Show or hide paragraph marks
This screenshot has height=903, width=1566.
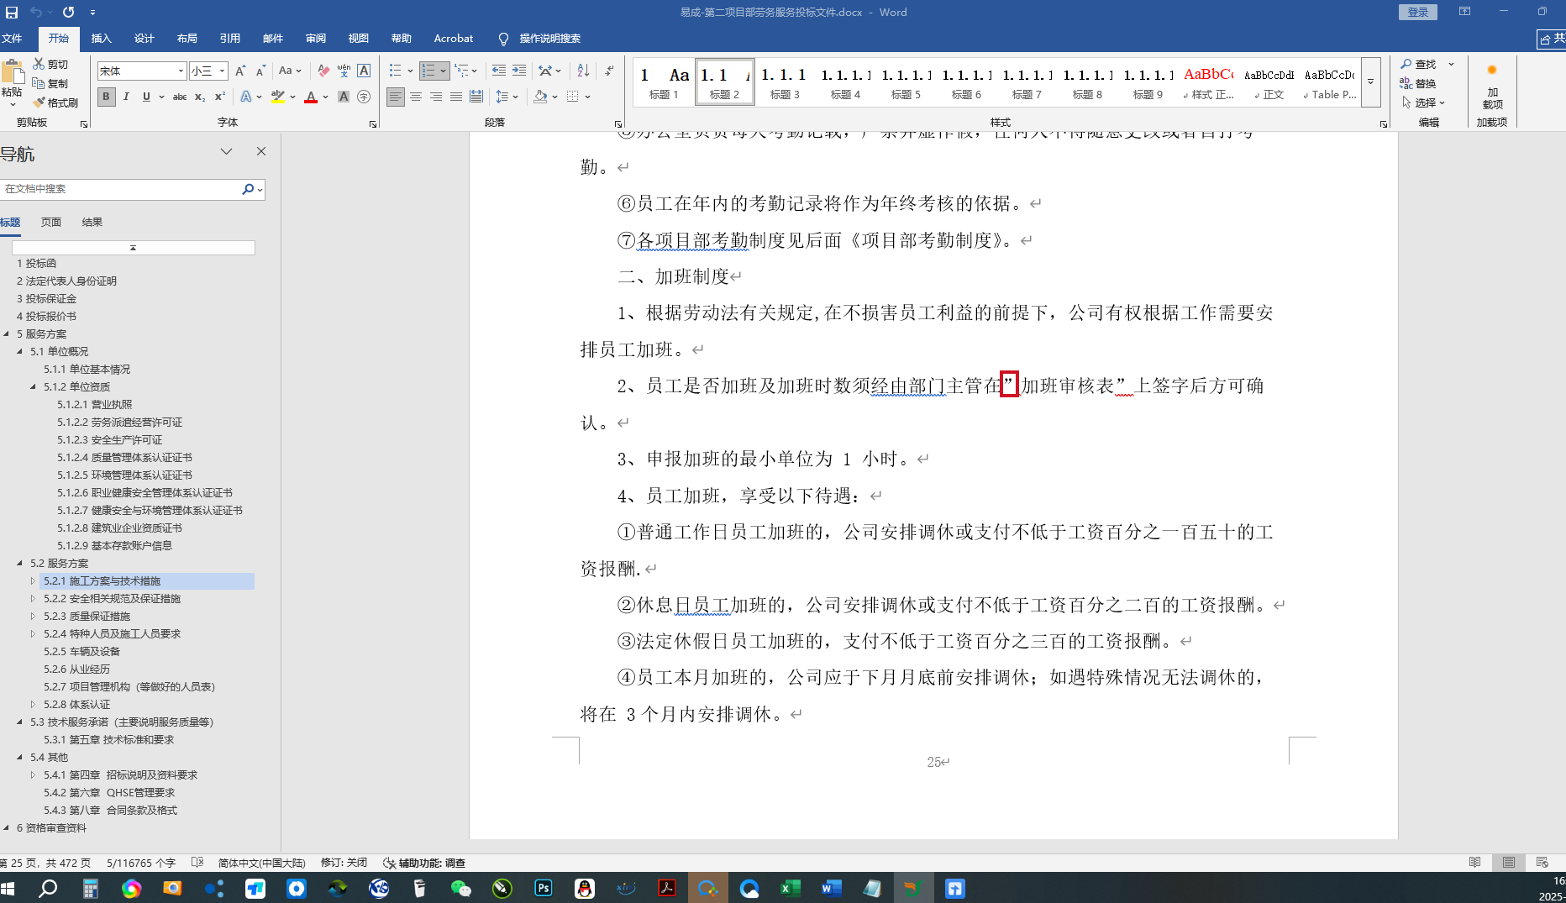pos(609,71)
